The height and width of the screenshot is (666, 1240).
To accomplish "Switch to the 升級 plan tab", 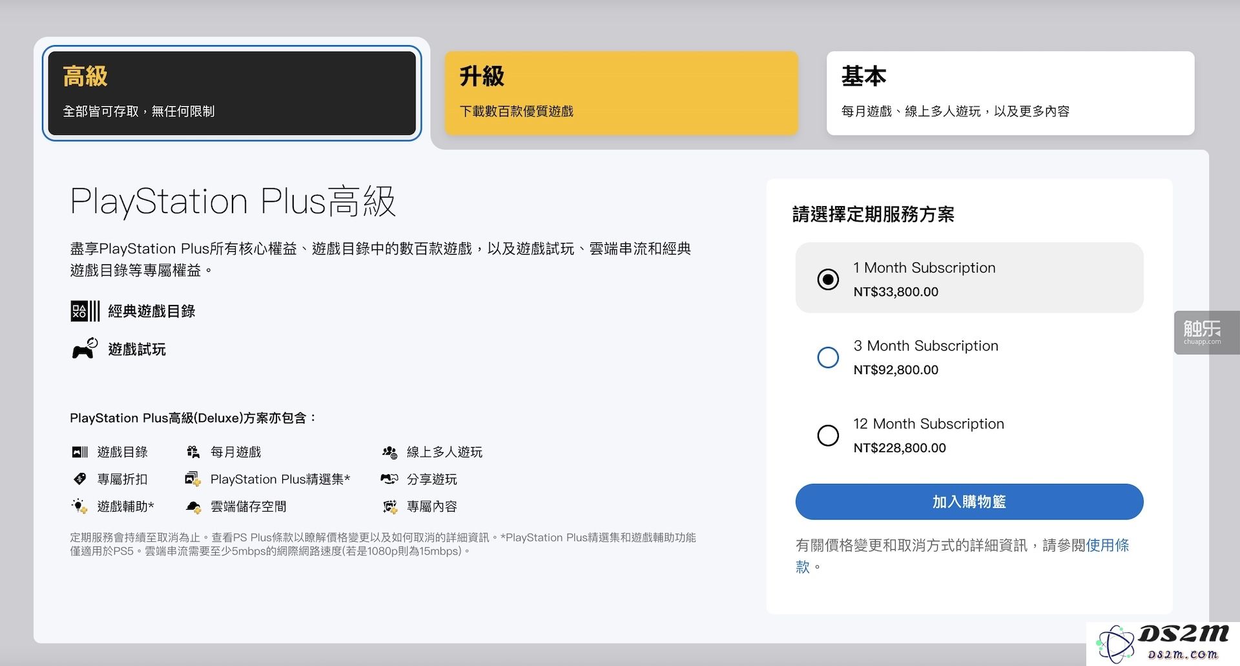I will pos(621,93).
